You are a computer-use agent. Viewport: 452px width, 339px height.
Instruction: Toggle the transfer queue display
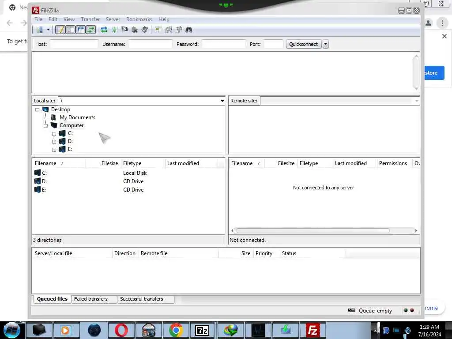click(91, 30)
